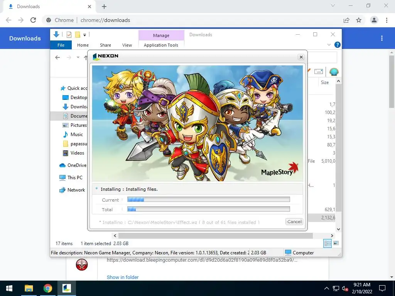Open Videos in navigation pane

click(73, 153)
